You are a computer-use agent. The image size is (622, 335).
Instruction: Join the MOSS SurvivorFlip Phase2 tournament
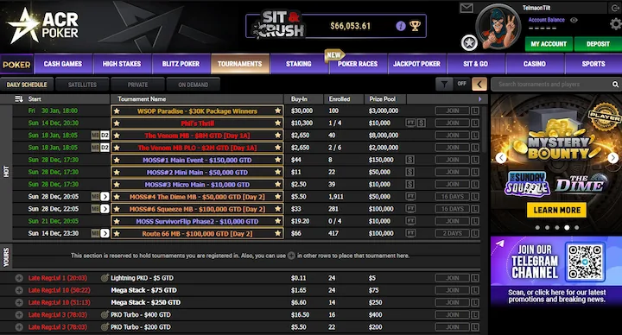coord(452,221)
